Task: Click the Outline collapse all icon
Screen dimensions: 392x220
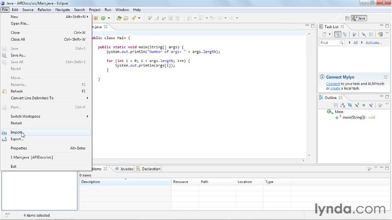Action: [x=336, y=105]
